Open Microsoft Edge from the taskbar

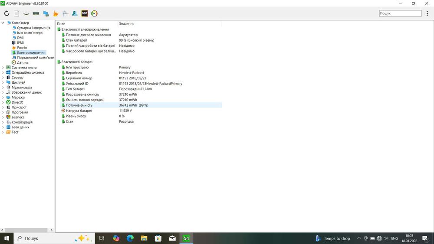click(130, 238)
